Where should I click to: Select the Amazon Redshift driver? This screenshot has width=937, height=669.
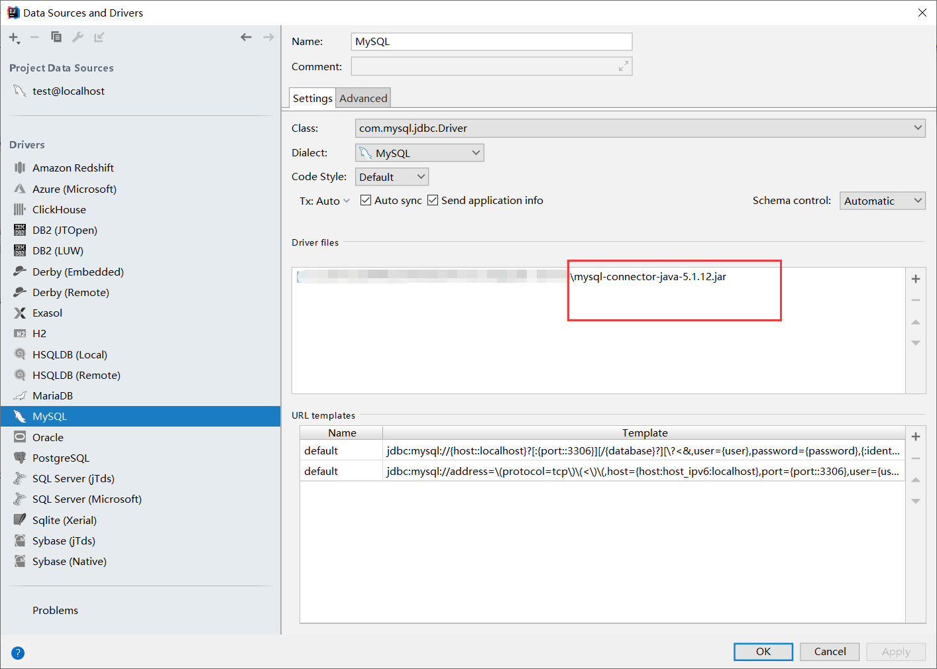140,168
